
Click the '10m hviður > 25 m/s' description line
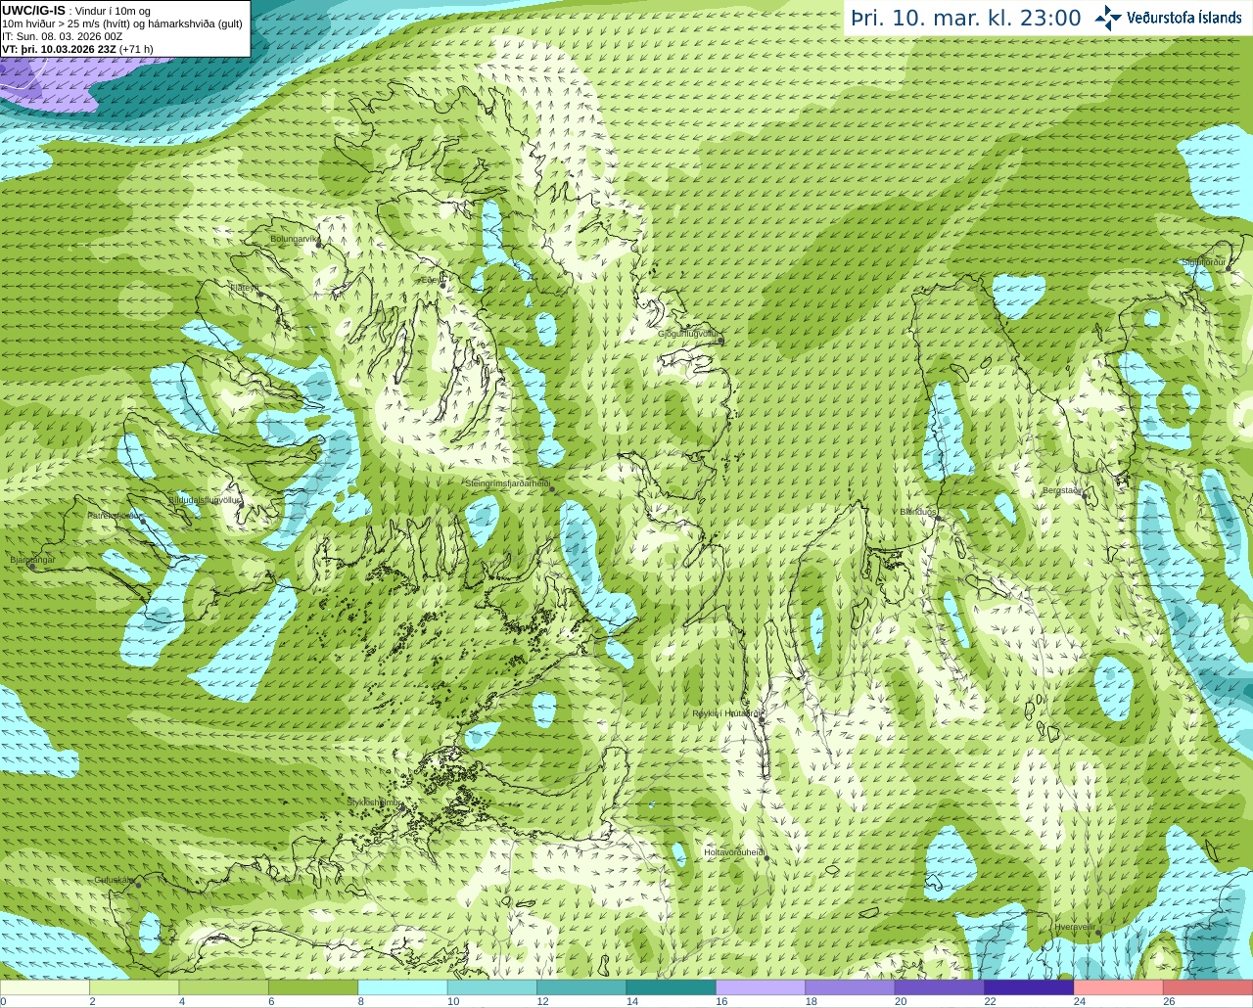(122, 23)
